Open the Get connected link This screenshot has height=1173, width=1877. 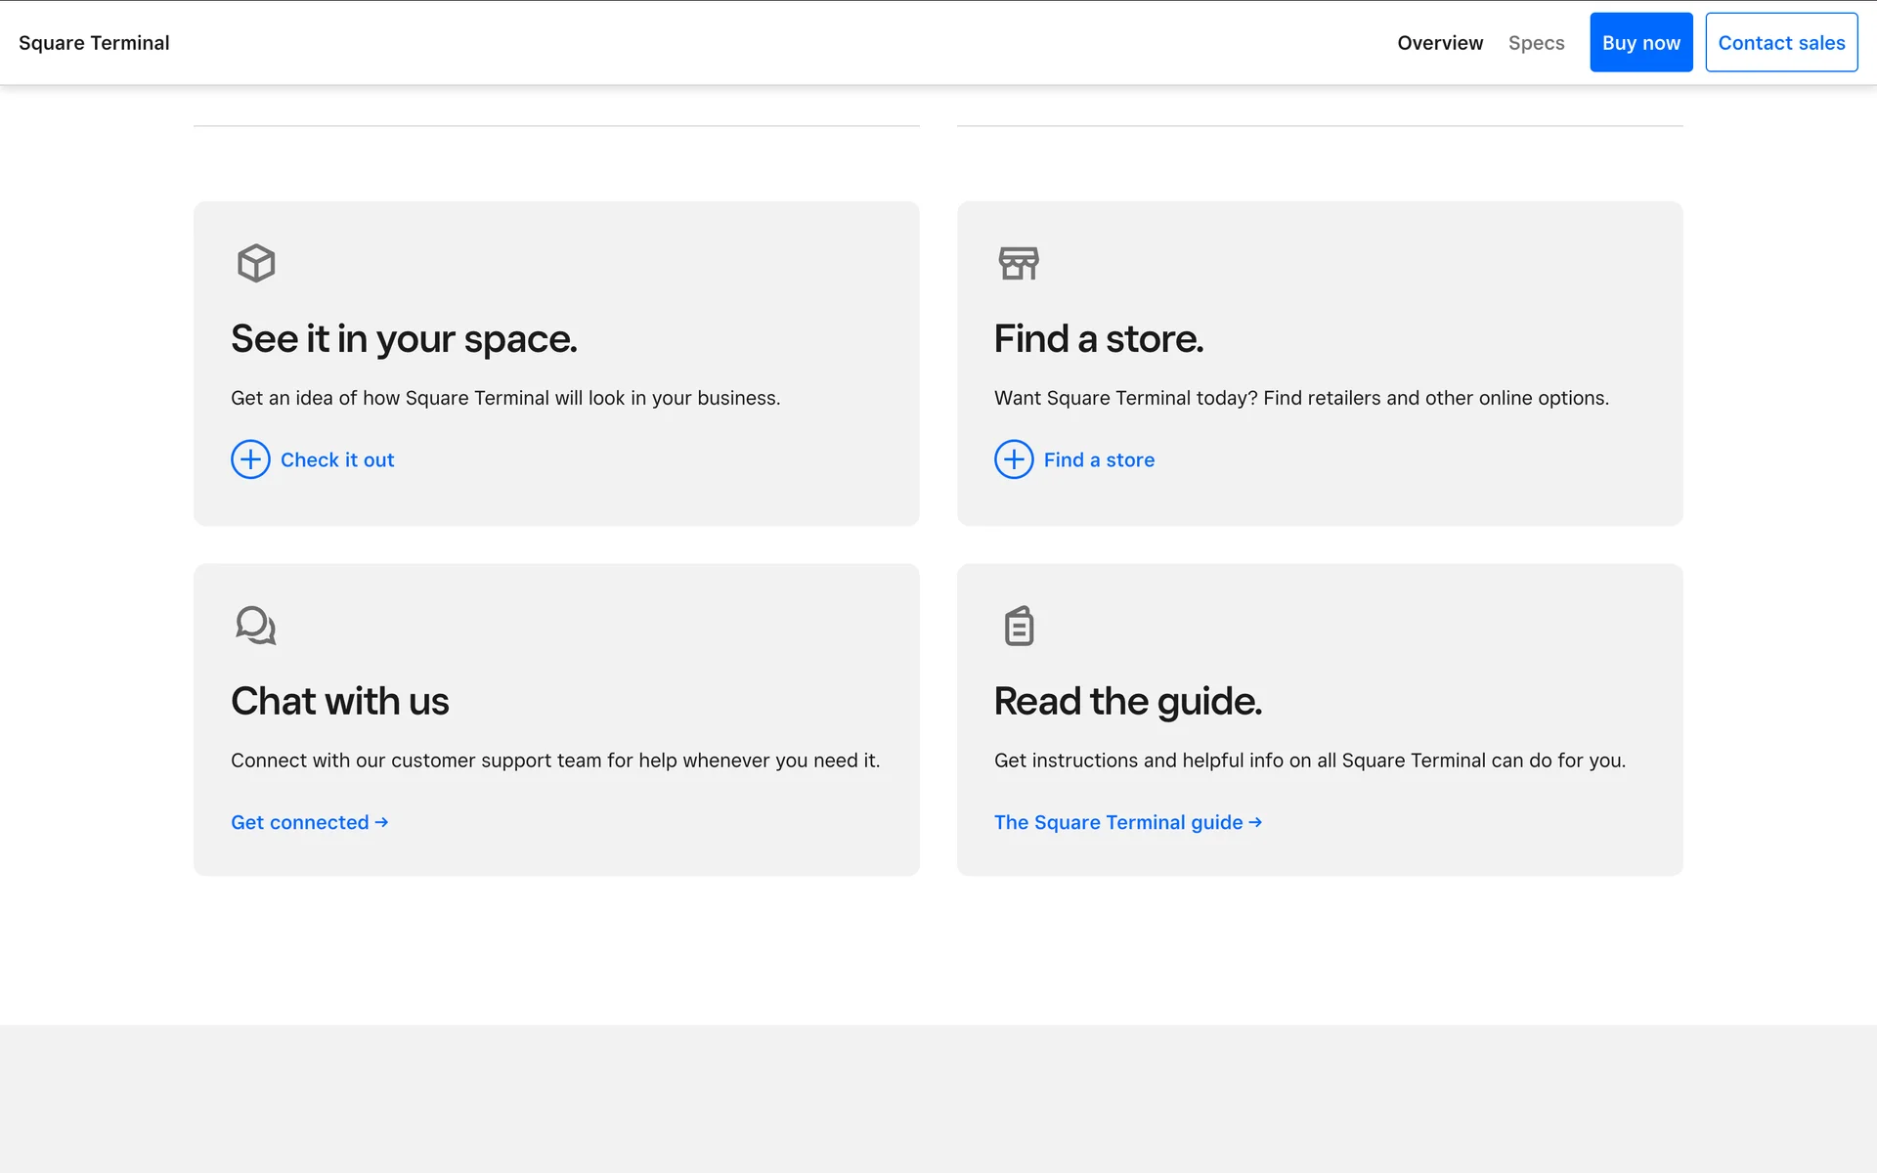300,823
